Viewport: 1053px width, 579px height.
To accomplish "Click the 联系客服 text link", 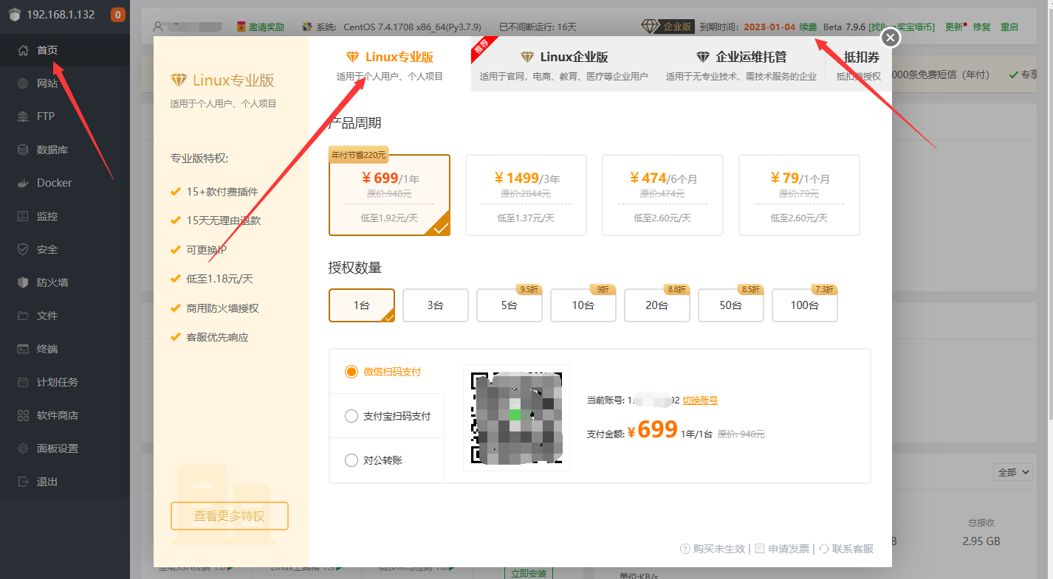I will [x=853, y=549].
